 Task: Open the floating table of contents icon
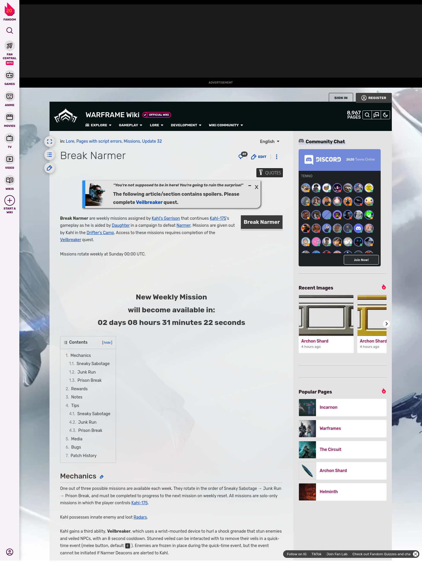(x=50, y=155)
